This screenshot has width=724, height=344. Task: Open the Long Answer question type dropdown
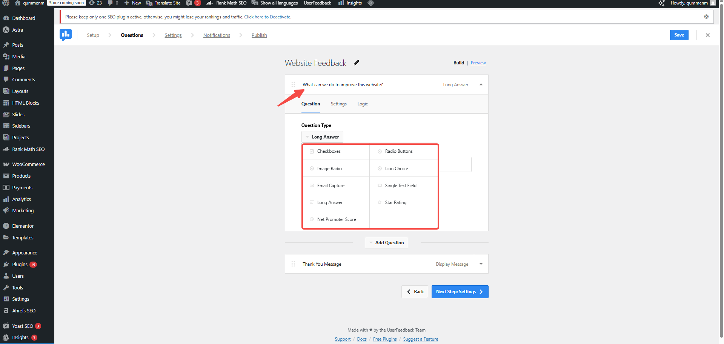coord(322,137)
